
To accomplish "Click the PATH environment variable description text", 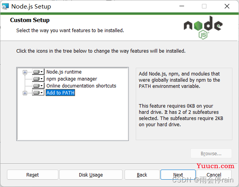I will point(179,80).
